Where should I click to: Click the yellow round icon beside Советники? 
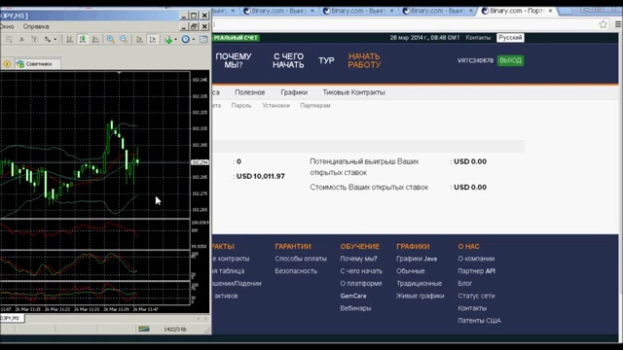pyautogui.click(x=7, y=64)
